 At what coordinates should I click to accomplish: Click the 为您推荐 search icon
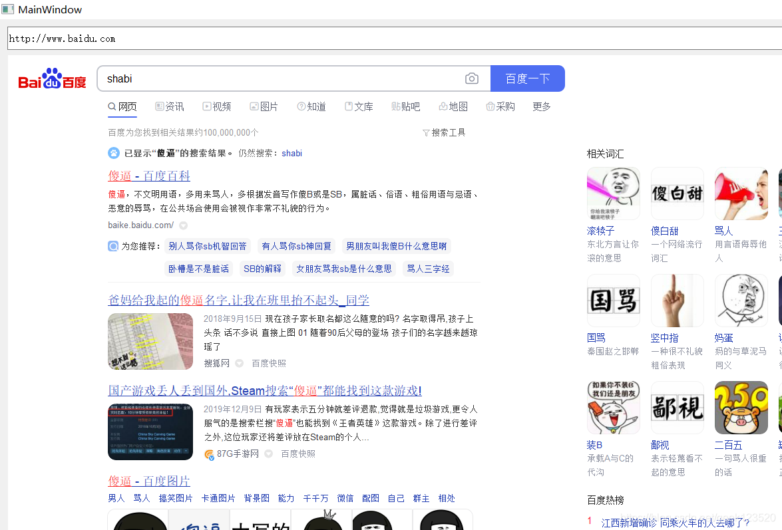pos(113,246)
